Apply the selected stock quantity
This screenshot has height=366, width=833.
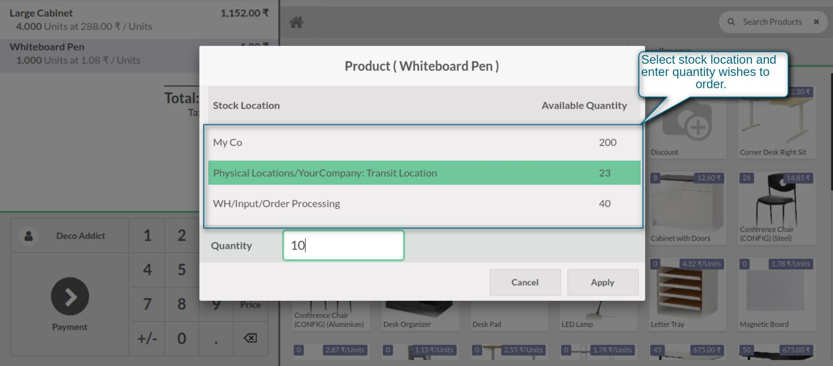[x=602, y=282]
